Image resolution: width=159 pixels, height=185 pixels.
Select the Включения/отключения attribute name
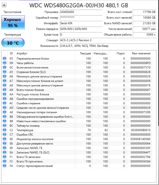pos(32,68)
